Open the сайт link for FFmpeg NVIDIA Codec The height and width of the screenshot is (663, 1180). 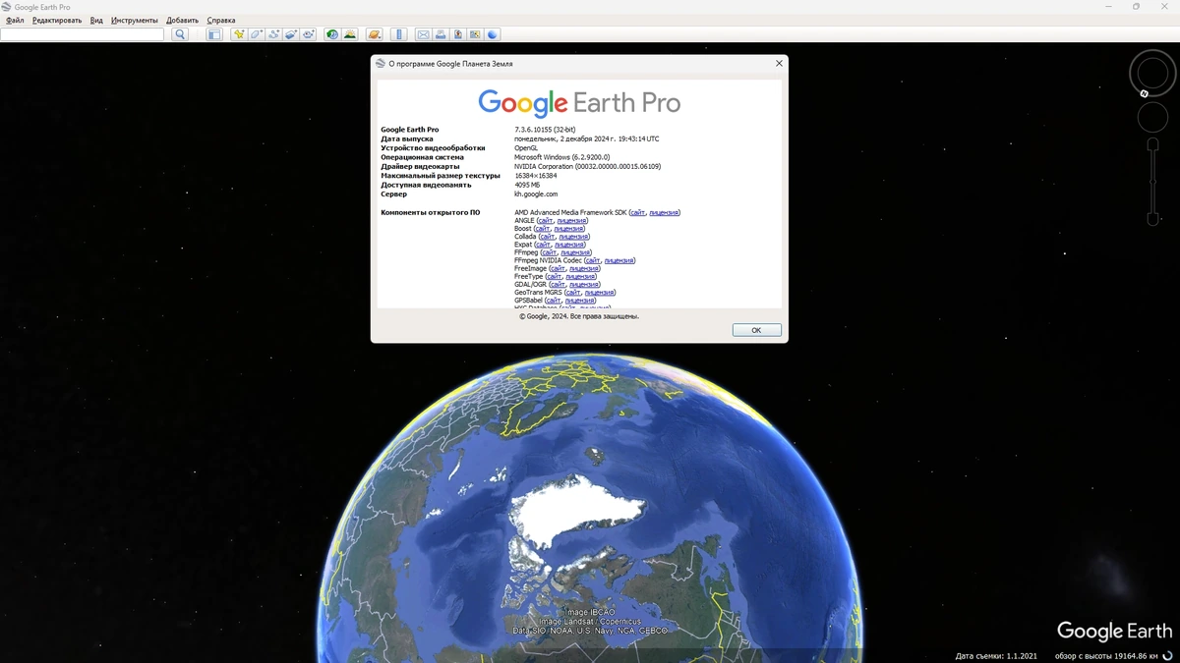click(x=592, y=260)
